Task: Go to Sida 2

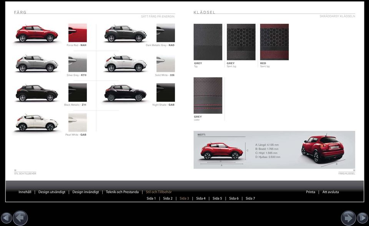Action: click(168, 198)
